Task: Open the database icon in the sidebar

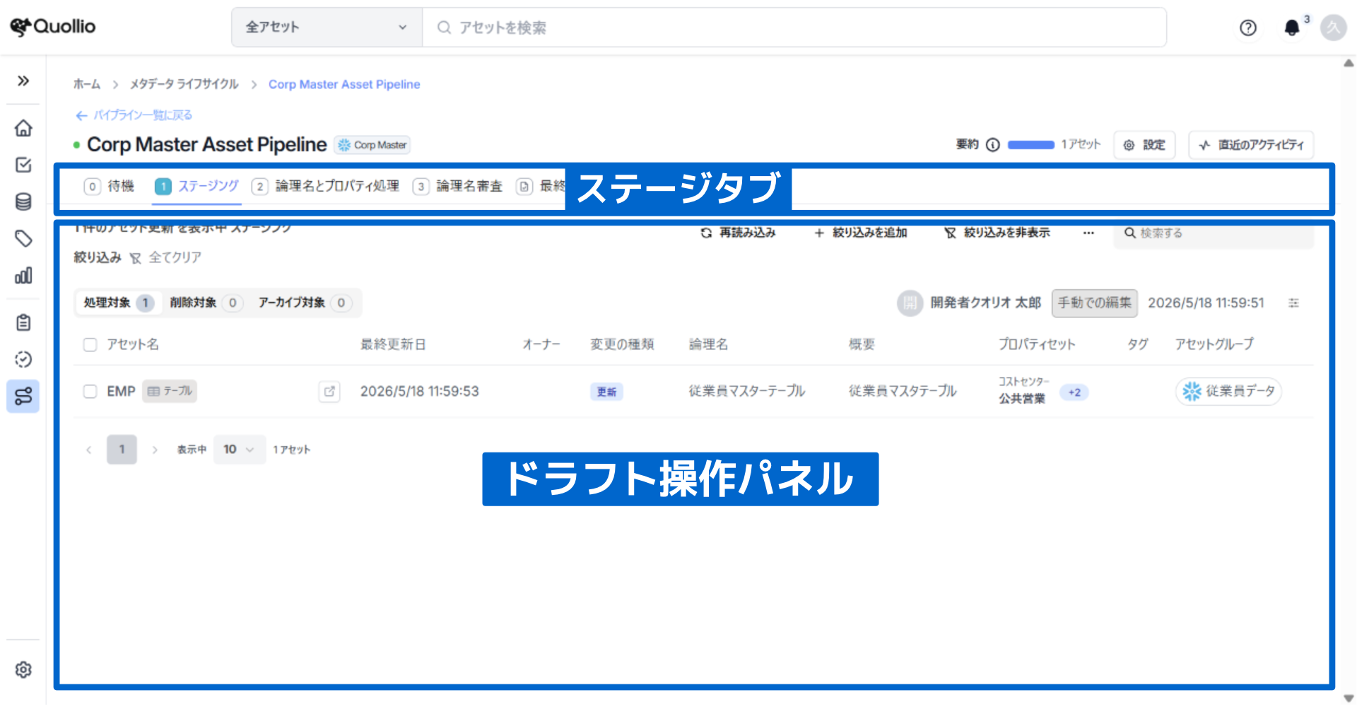Action: coord(23,201)
